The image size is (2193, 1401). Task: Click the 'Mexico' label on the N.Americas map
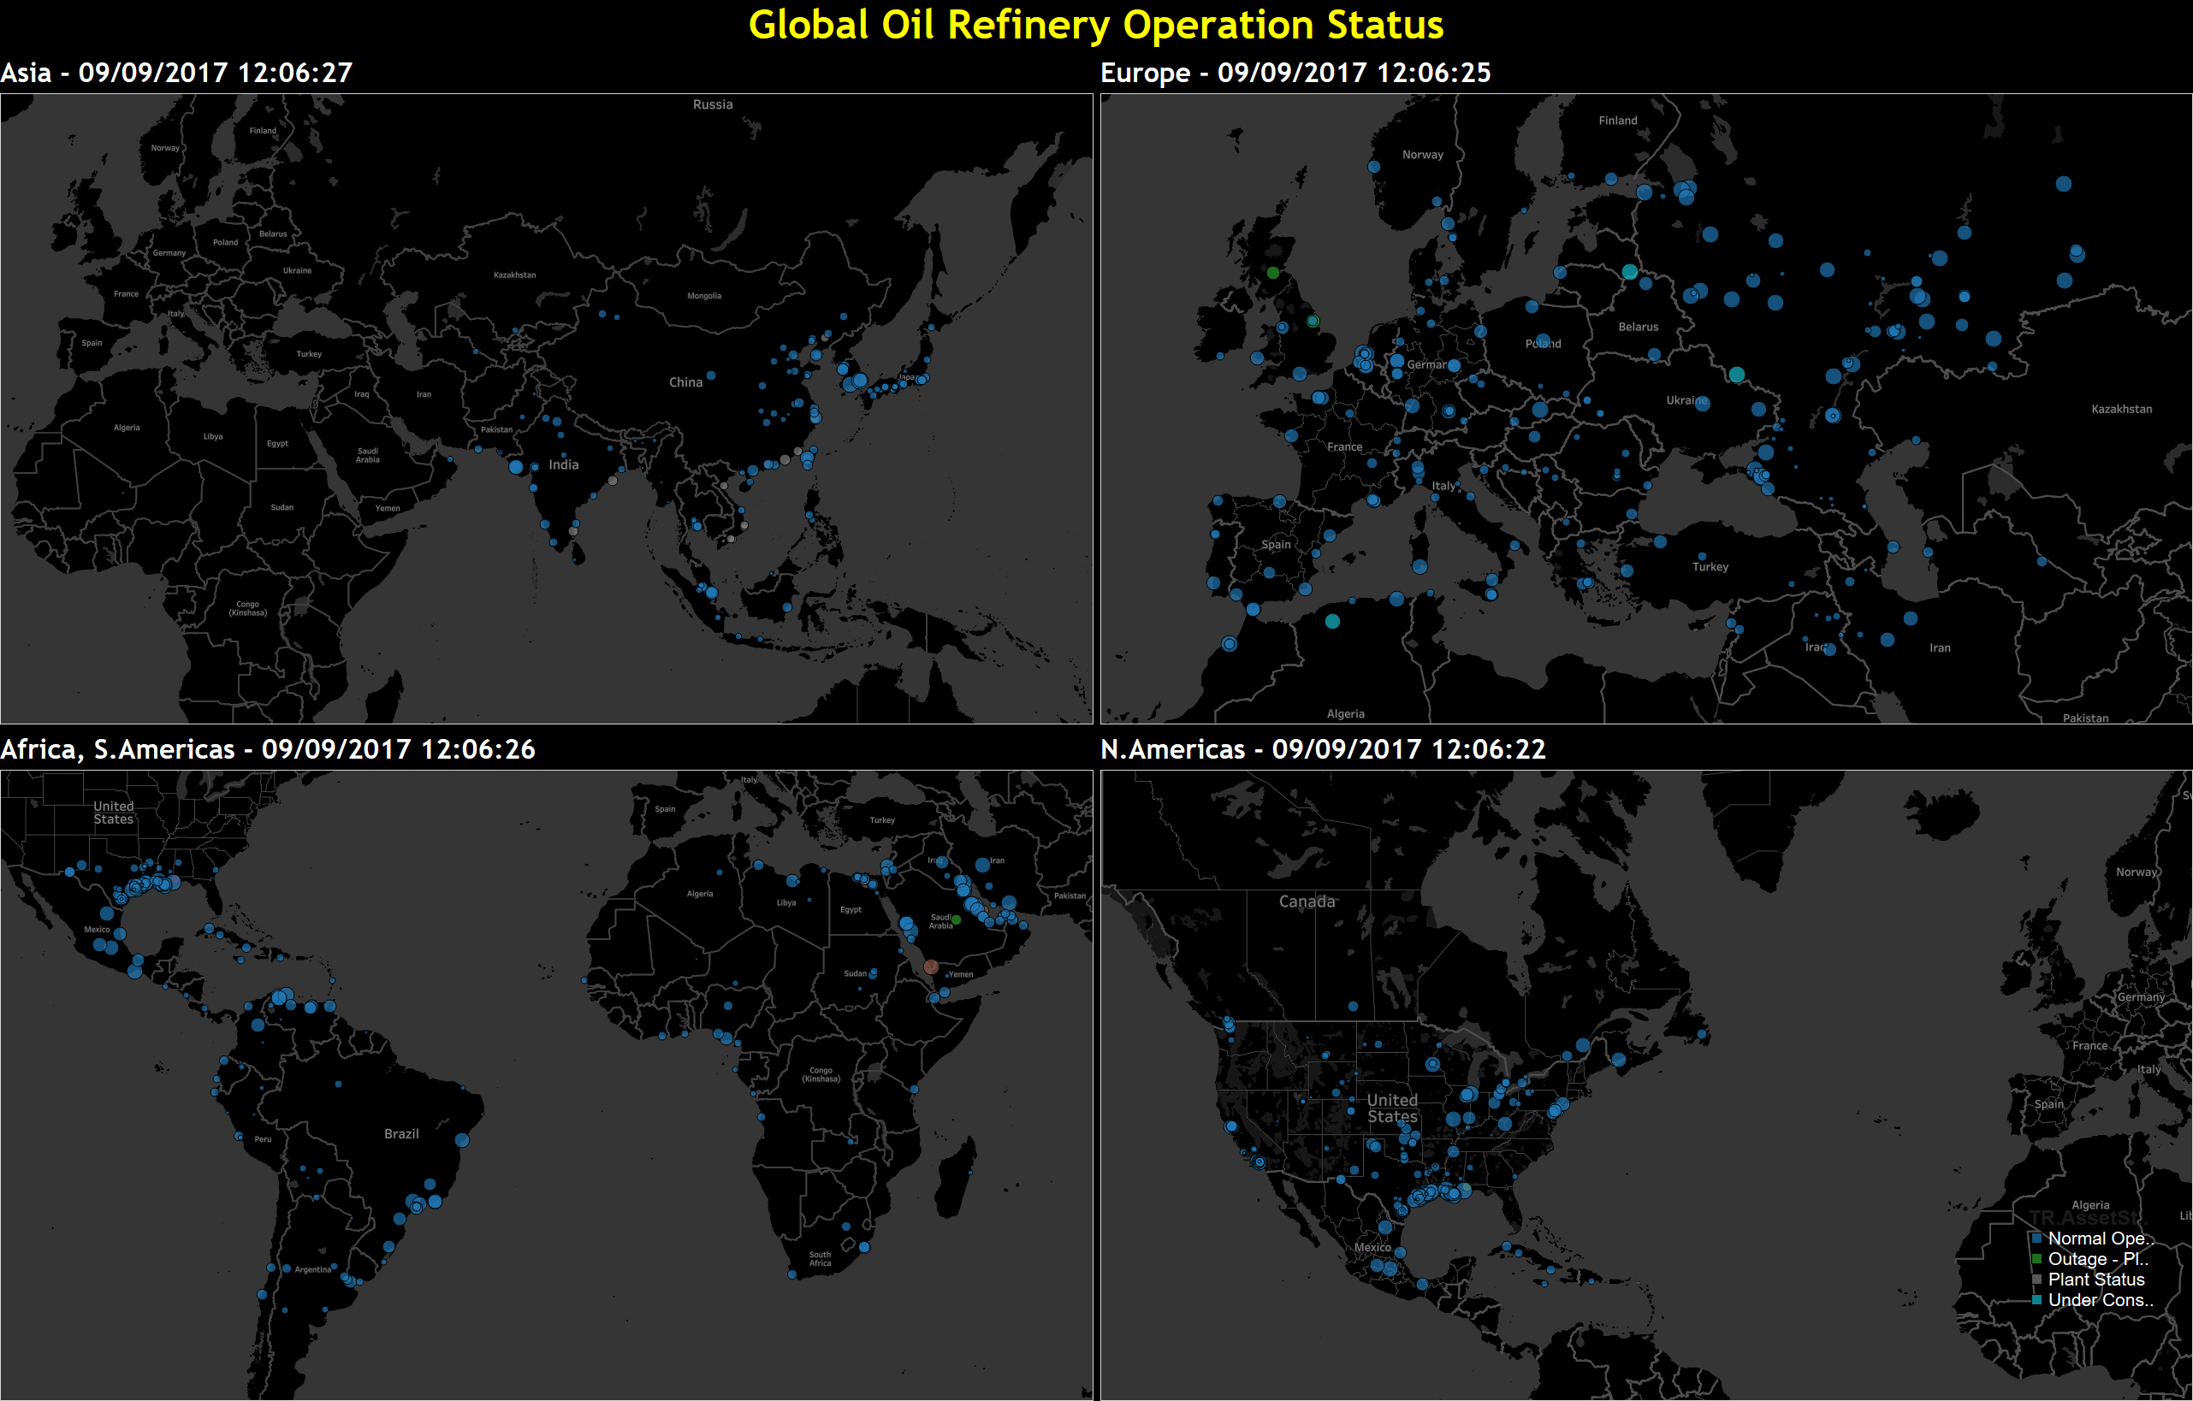[1372, 1247]
